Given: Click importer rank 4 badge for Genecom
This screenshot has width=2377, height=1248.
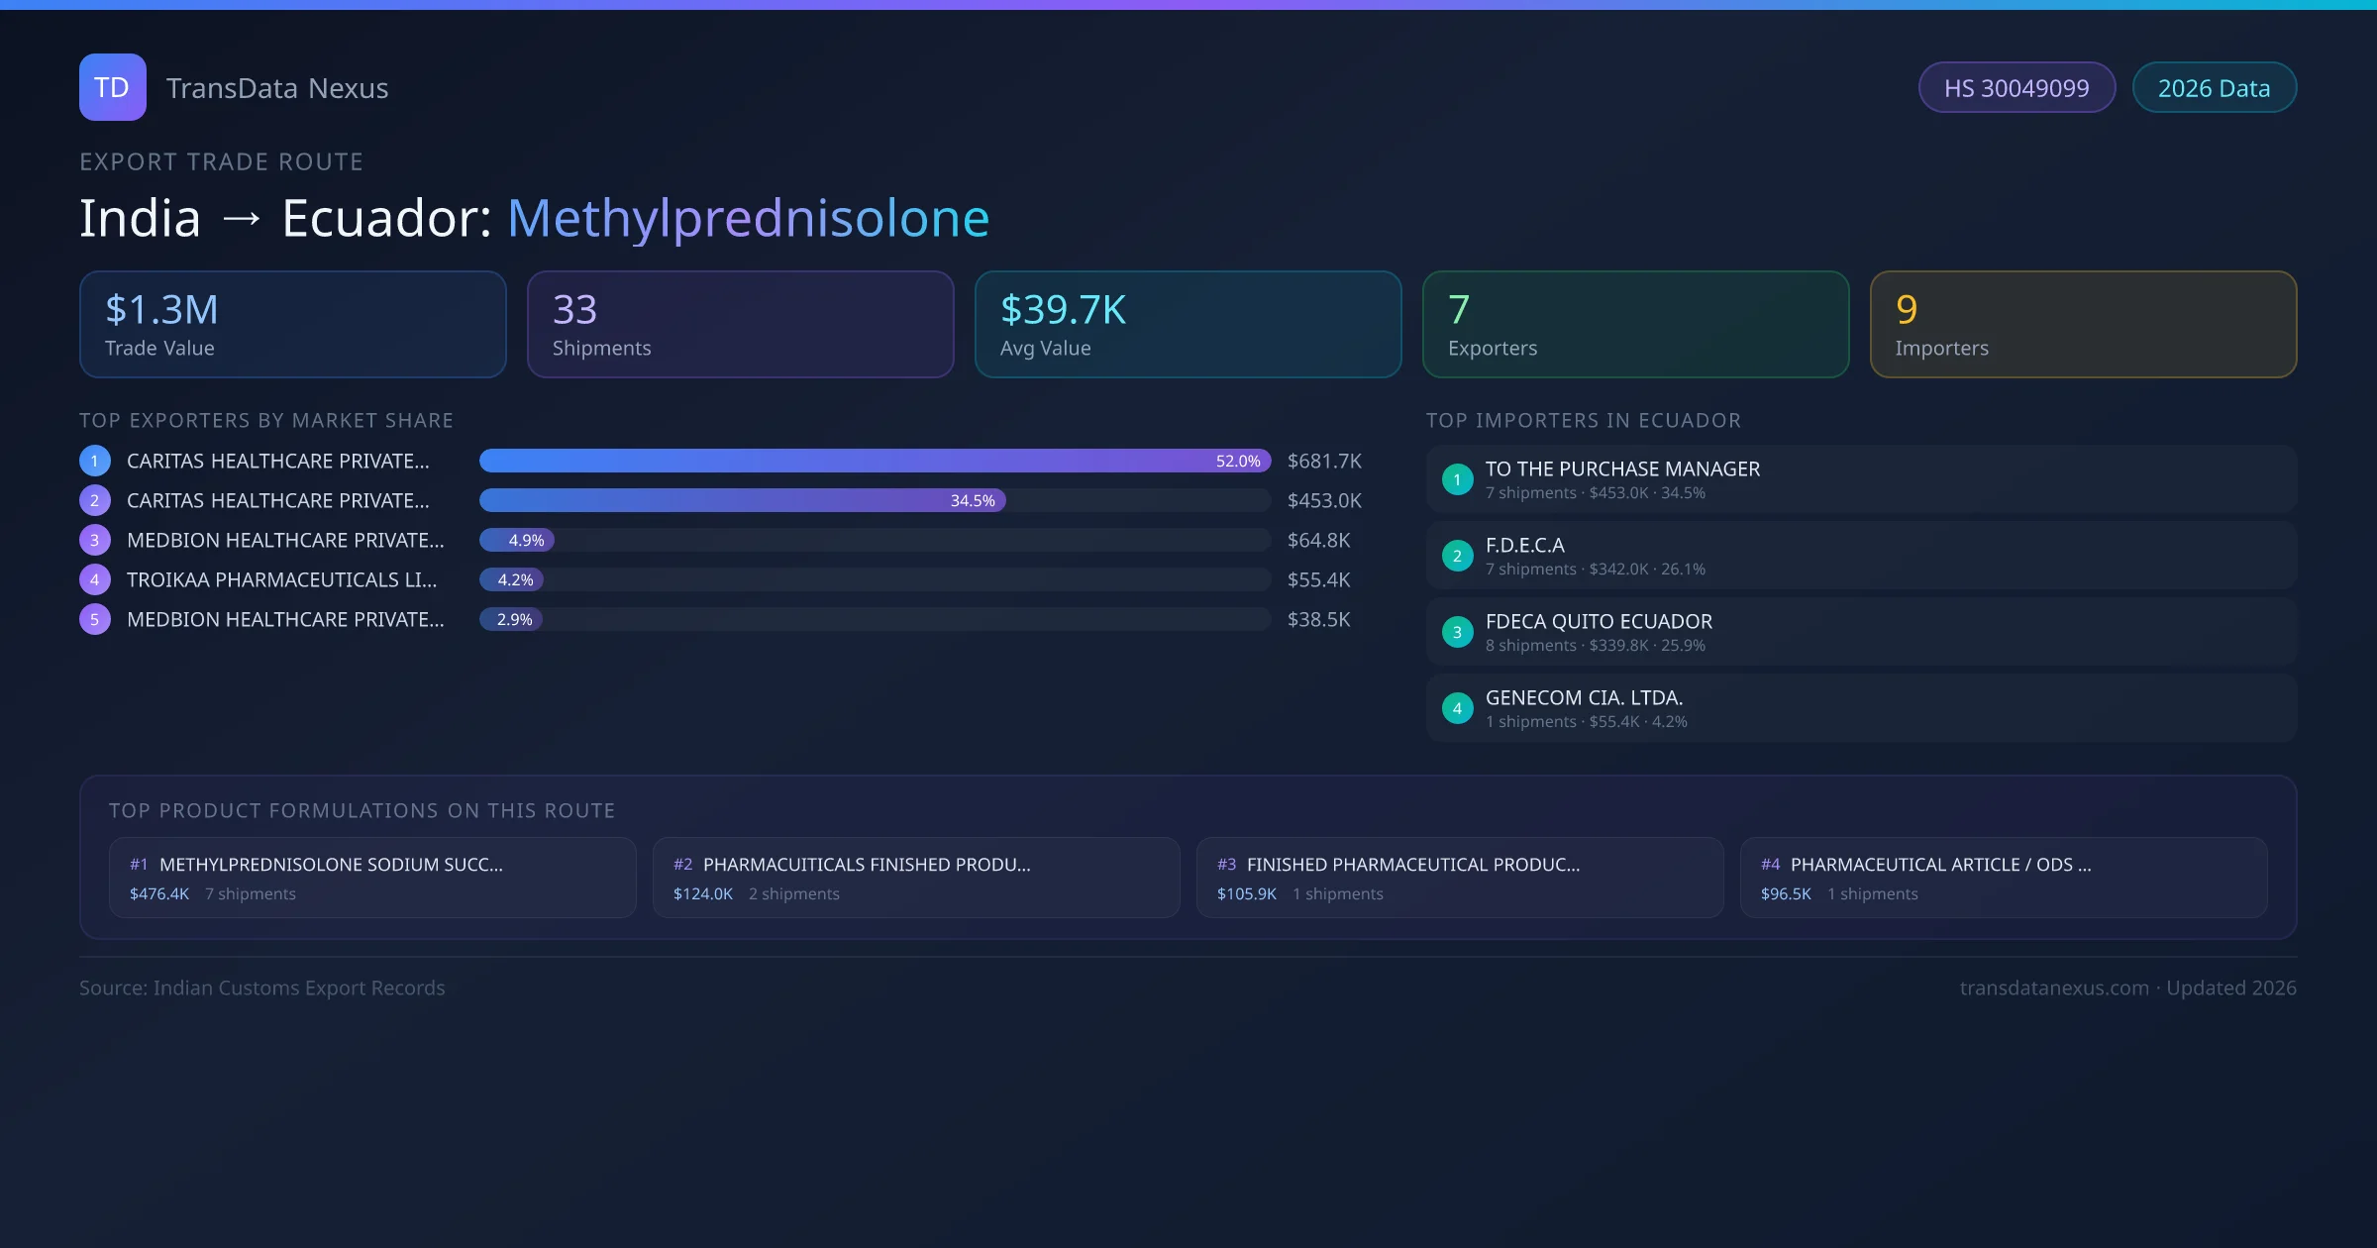Looking at the screenshot, I should [x=1457, y=708].
